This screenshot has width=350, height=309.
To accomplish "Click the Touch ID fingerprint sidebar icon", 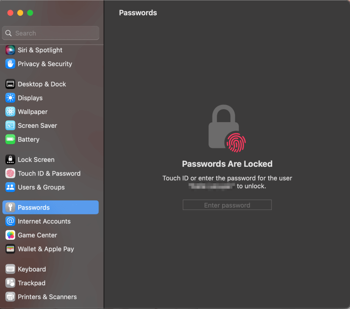I will click(10, 173).
